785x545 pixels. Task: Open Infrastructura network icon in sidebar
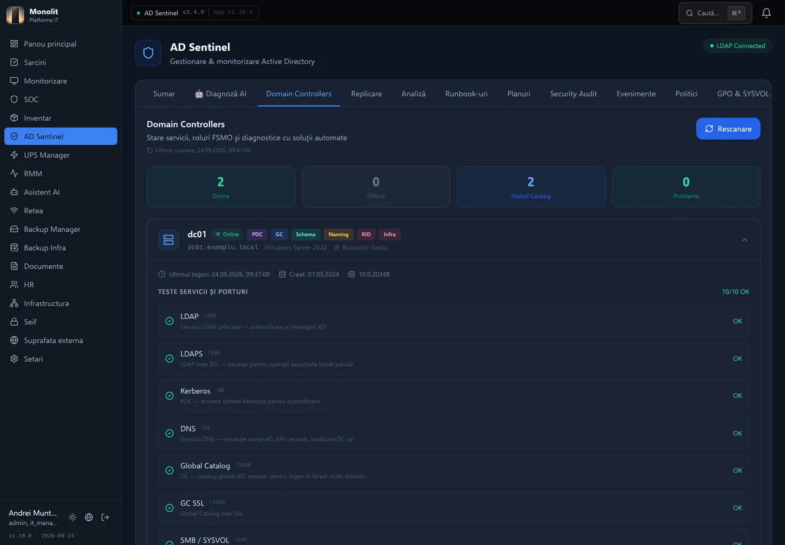14,303
